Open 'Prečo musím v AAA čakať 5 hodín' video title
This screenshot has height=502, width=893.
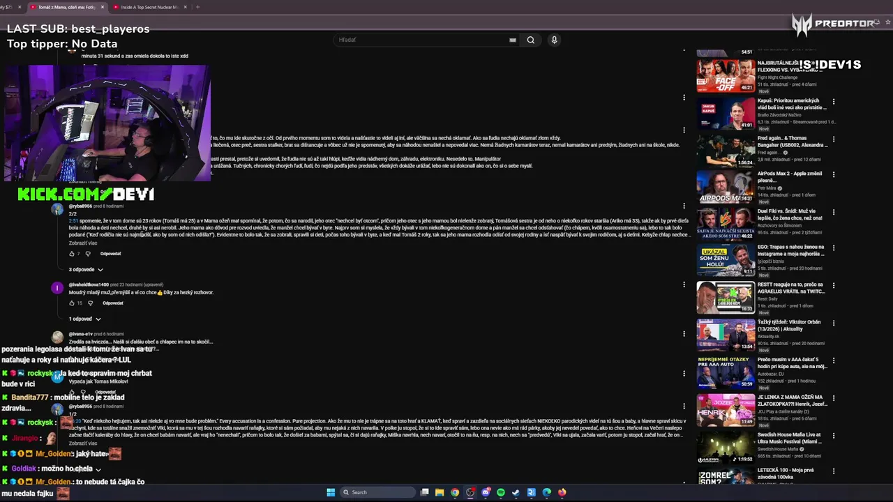(x=792, y=363)
